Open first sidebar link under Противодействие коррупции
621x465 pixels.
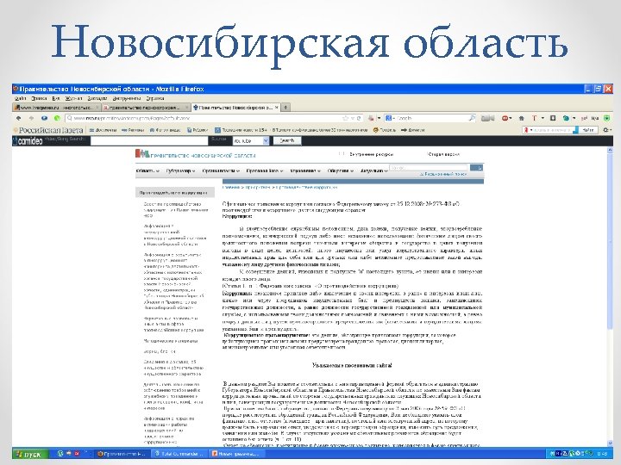pos(176,210)
